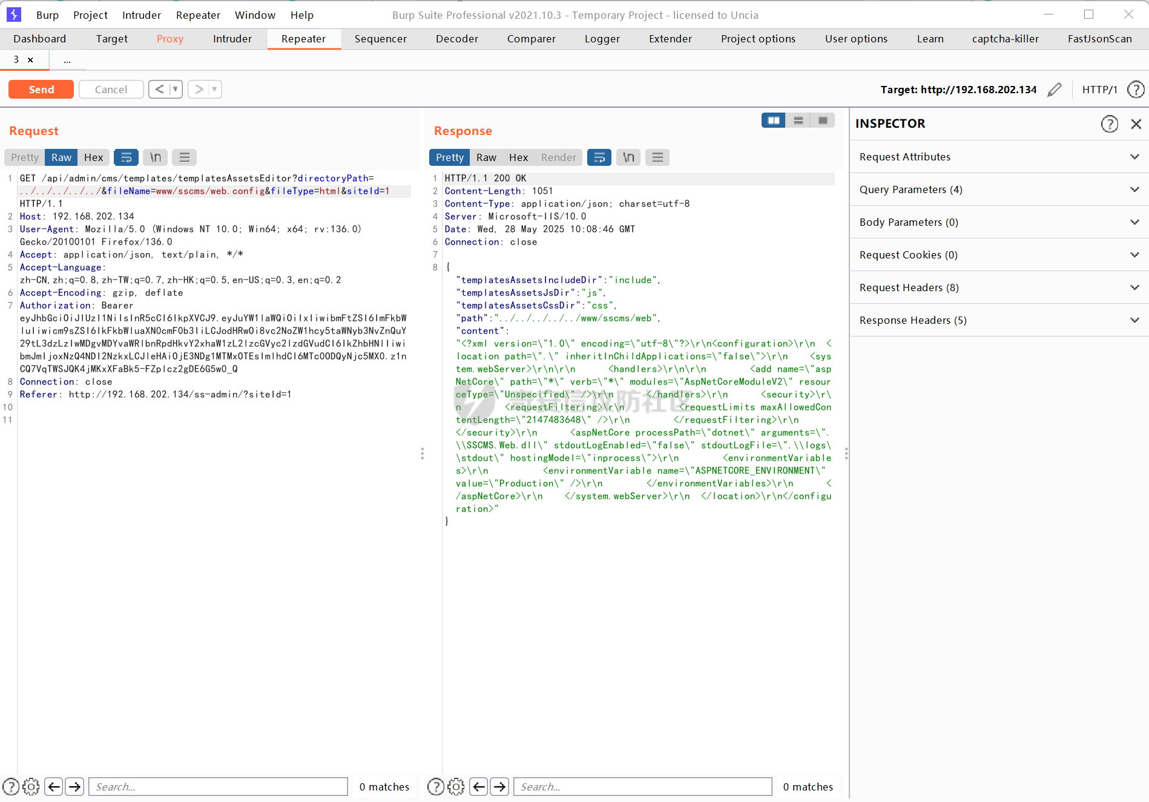Screen dimensions: 1149x802
Task: Go back in Repeater request history
Action: (159, 90)
